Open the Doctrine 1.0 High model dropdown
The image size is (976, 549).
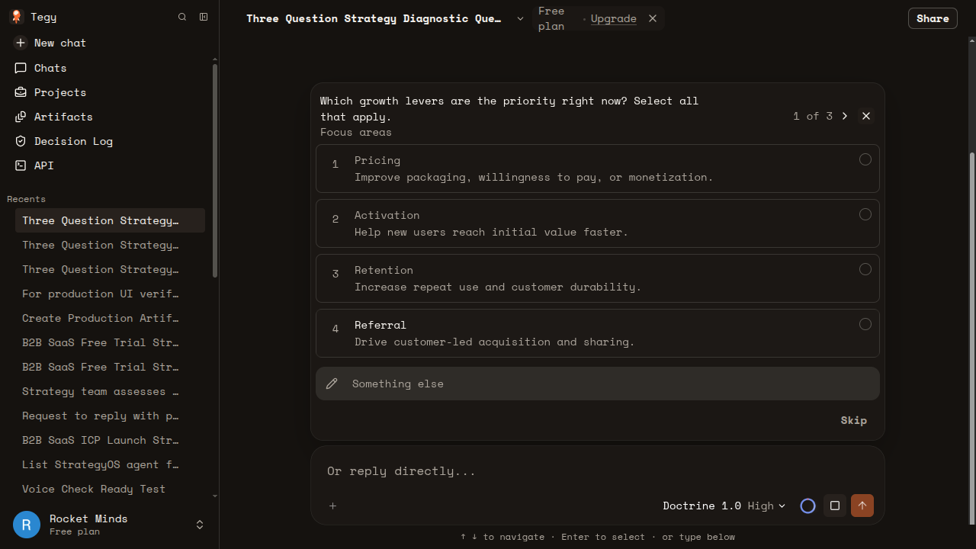click(x=724, y=506)
